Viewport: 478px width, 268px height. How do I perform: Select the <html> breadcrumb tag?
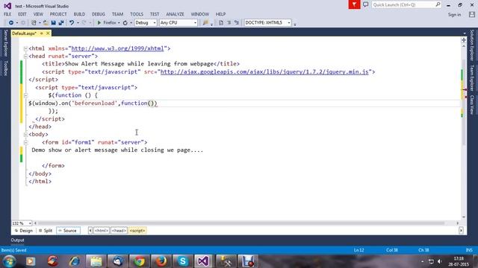102,231
